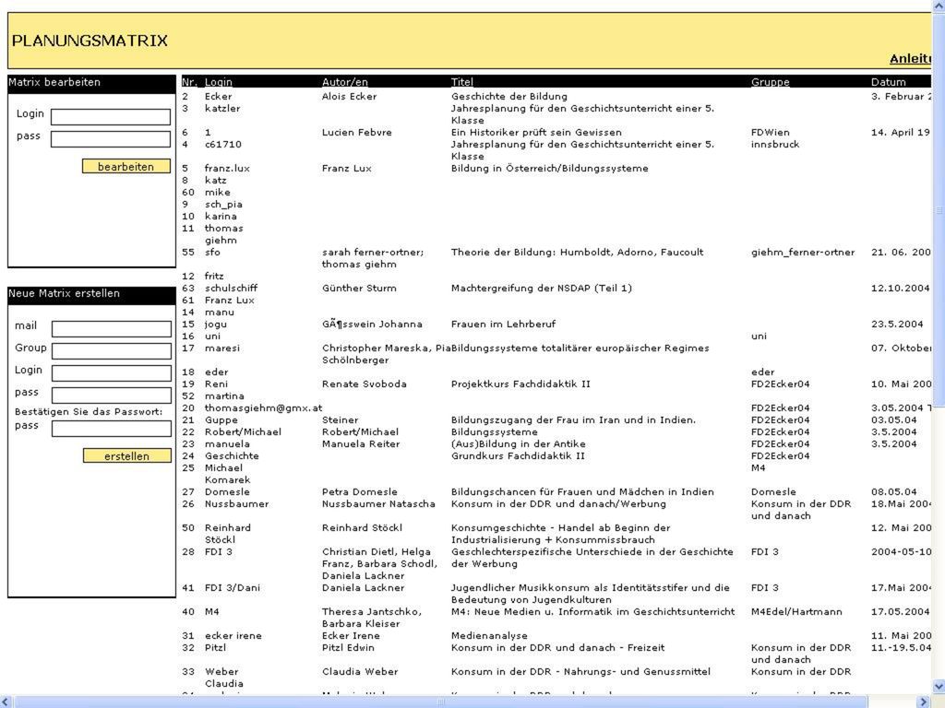This screenshot has height=708, width=945.
Task: Select the title 'Machtergreifung der NSDAP (Teil 1)'
Action: [542, 289]
